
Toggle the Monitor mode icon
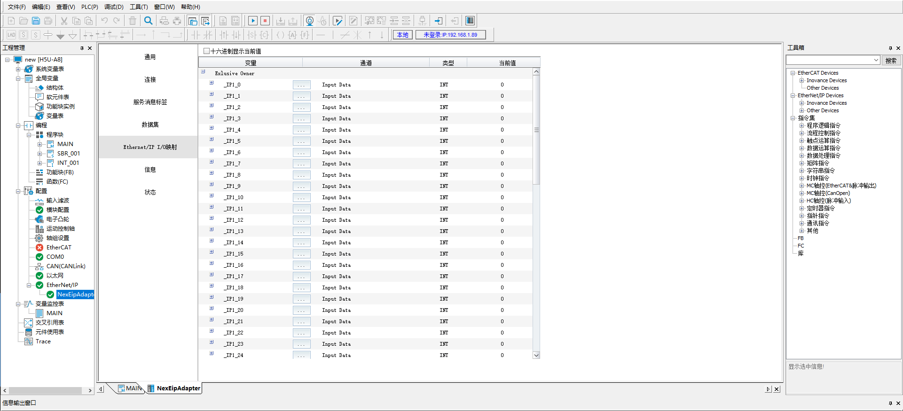click(310, 21)
